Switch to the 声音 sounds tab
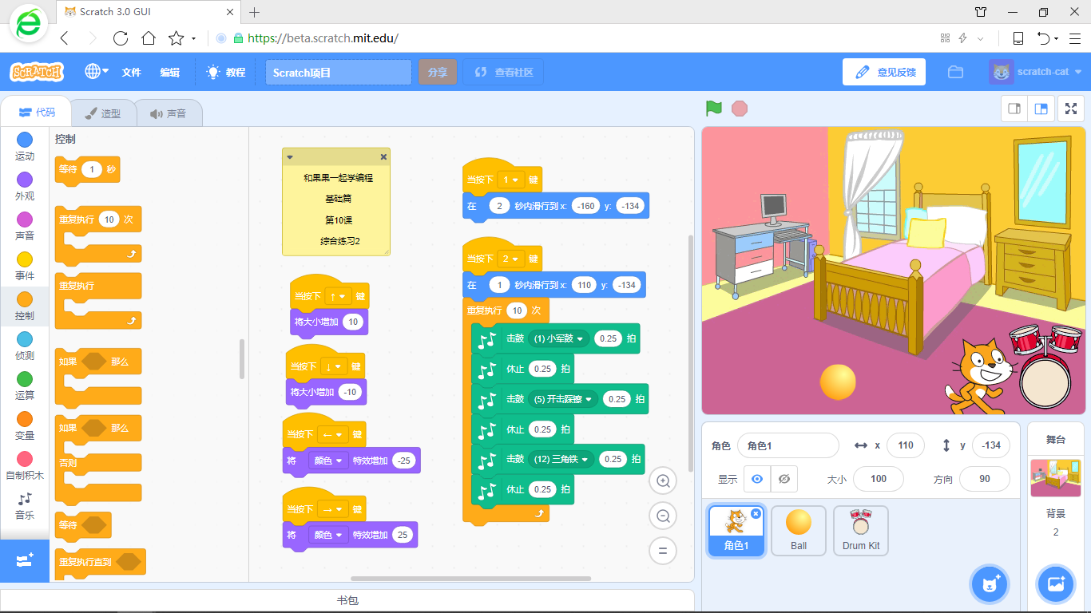Image resolution: width=1091 pixels, height=613 pixels. tap(168, 113)
